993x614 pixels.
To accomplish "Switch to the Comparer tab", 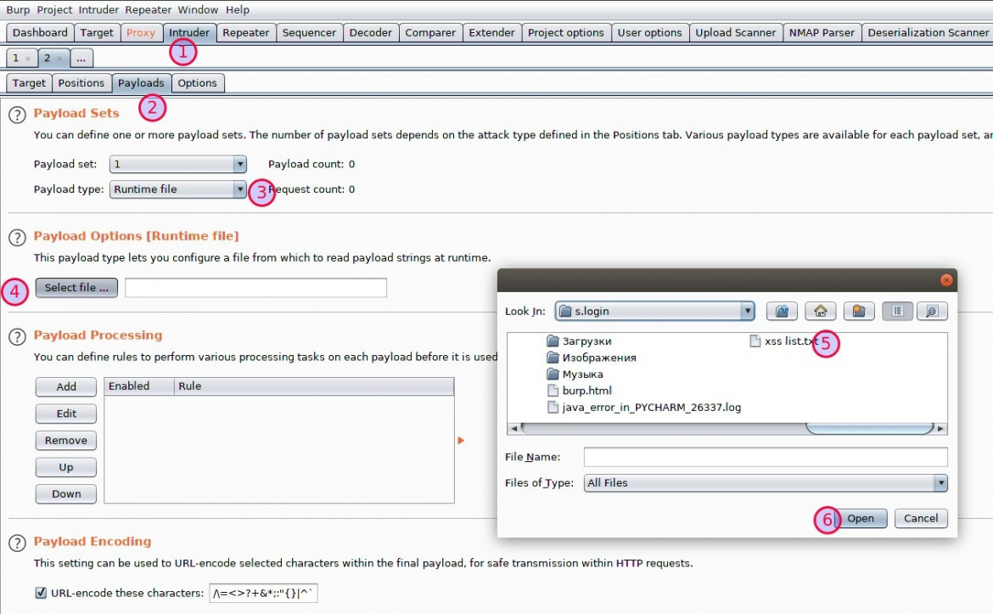I will [430, 32].
